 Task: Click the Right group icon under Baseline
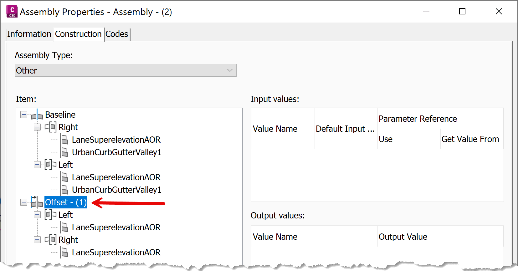pyautogui.click(x=51, y=127)
